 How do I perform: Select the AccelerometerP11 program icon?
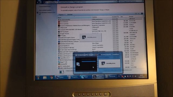(59, 20)
